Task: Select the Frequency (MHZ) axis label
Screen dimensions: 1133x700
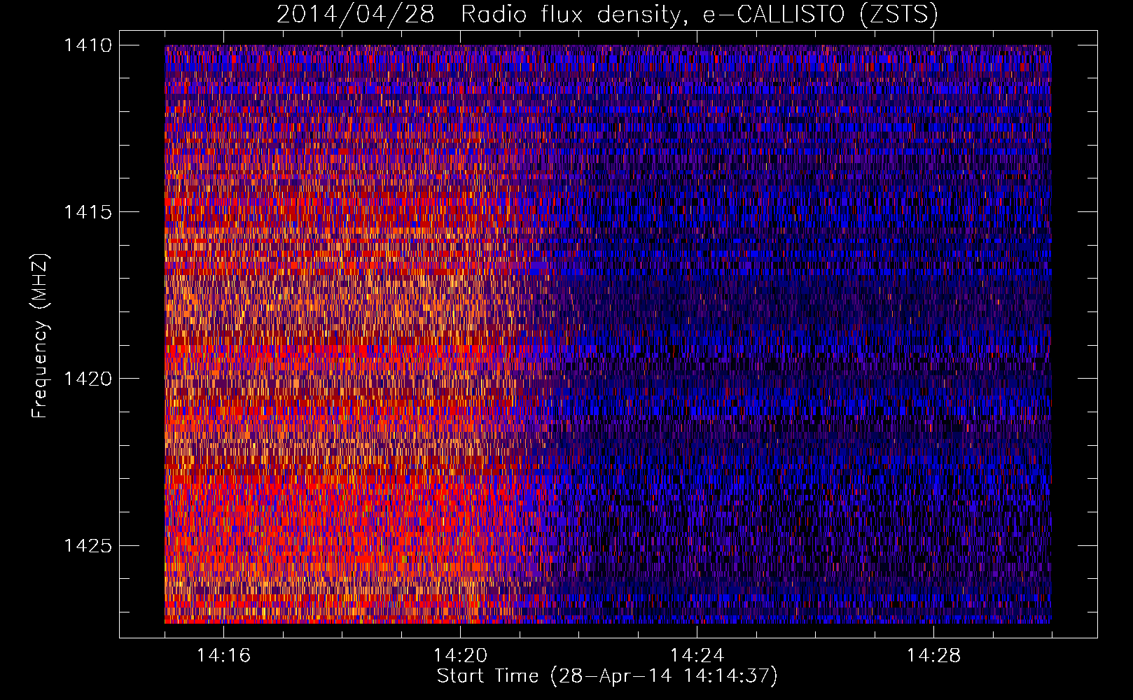Action: pyautogui.click(x=40, y=336)
